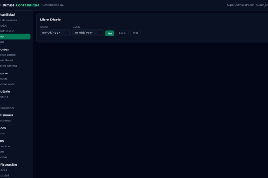Focus the Hasta date input field
The image size is (268, 178).
tap(88, 32)
